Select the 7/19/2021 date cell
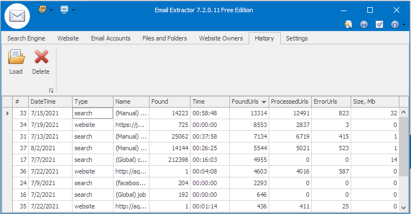The height and width of the screenshot is (214, 411). pos(50,125)
